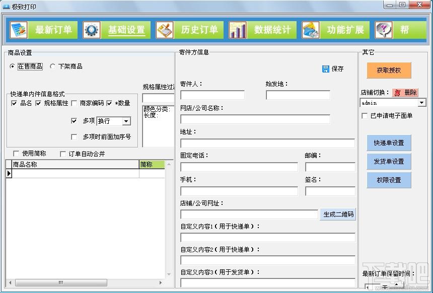
Task: Click the product table right scroll arrow
Action: [161, 282]
